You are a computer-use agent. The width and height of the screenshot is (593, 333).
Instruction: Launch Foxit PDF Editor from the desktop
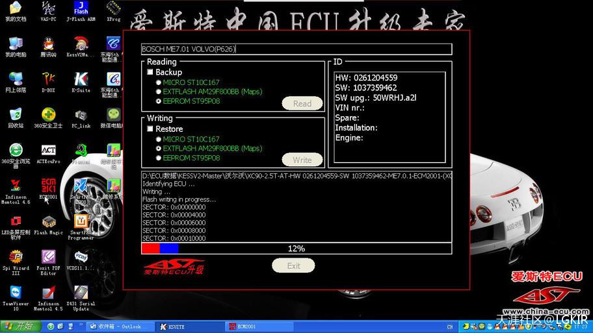click(48, 262)
